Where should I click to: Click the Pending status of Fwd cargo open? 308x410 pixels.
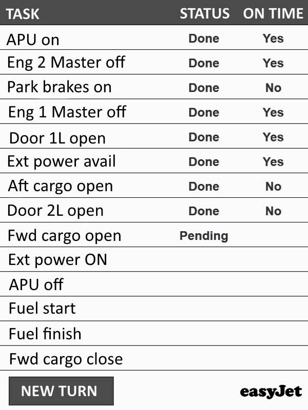[204, 236]
